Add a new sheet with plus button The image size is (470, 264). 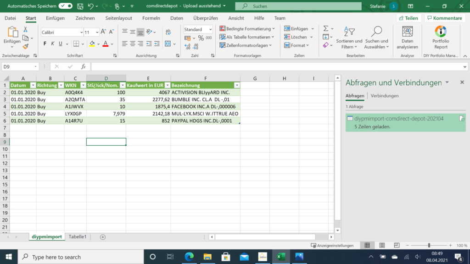(103, 237)
